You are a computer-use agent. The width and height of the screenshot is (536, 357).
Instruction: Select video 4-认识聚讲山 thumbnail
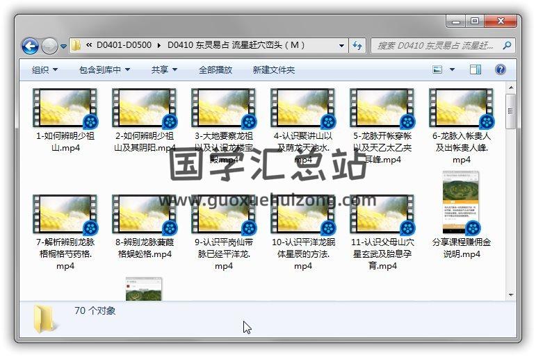[x=303, y=108]
